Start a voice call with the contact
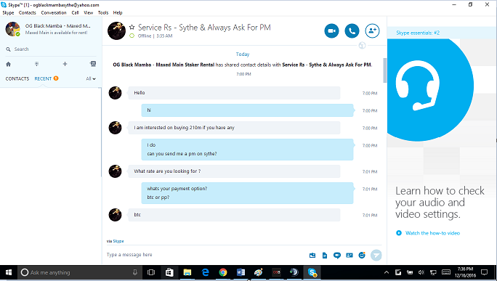 tap(352, 31)
